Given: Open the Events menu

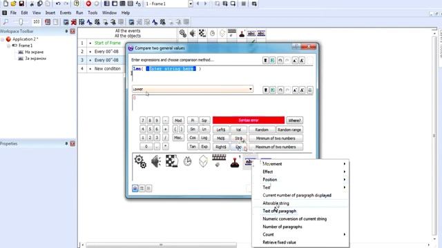Looking at the screenshot, I should 66,12.
